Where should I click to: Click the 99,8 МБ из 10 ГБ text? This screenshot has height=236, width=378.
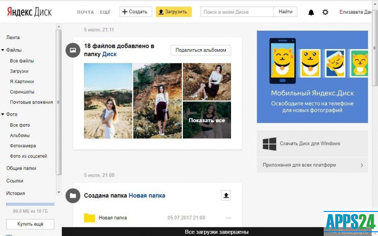pos(30,211)
